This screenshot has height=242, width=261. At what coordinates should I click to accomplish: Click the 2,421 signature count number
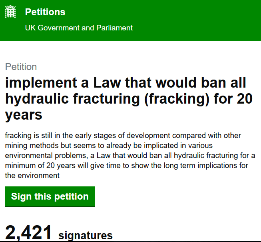(29, 233)
